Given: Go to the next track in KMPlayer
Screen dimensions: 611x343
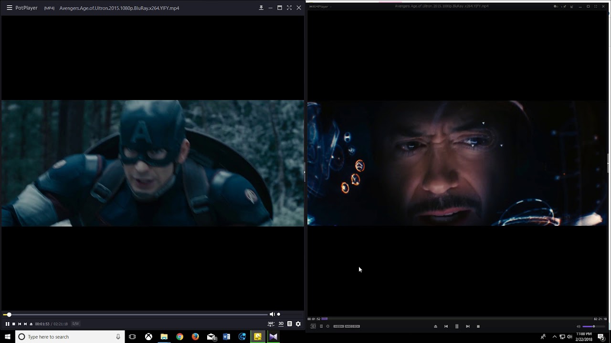Looking at the screenshot, I should point(468,326).
